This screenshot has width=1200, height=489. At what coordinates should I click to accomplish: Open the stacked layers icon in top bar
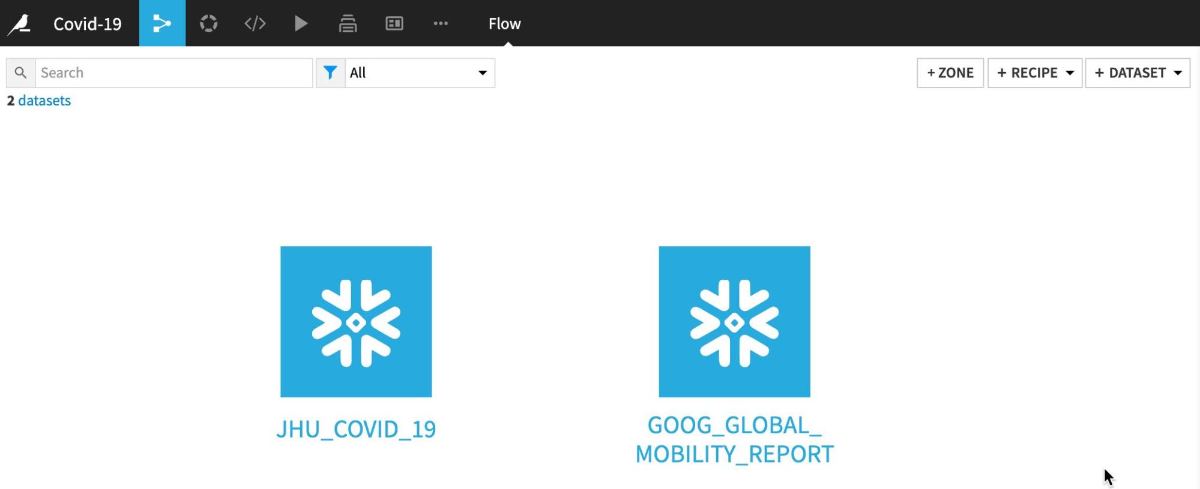coord(348,23)
